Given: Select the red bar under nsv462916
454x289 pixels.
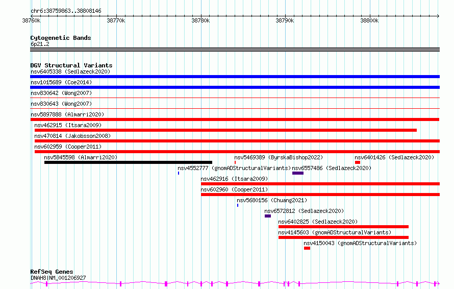Looking at the screenshot, I should click(320, 184).
